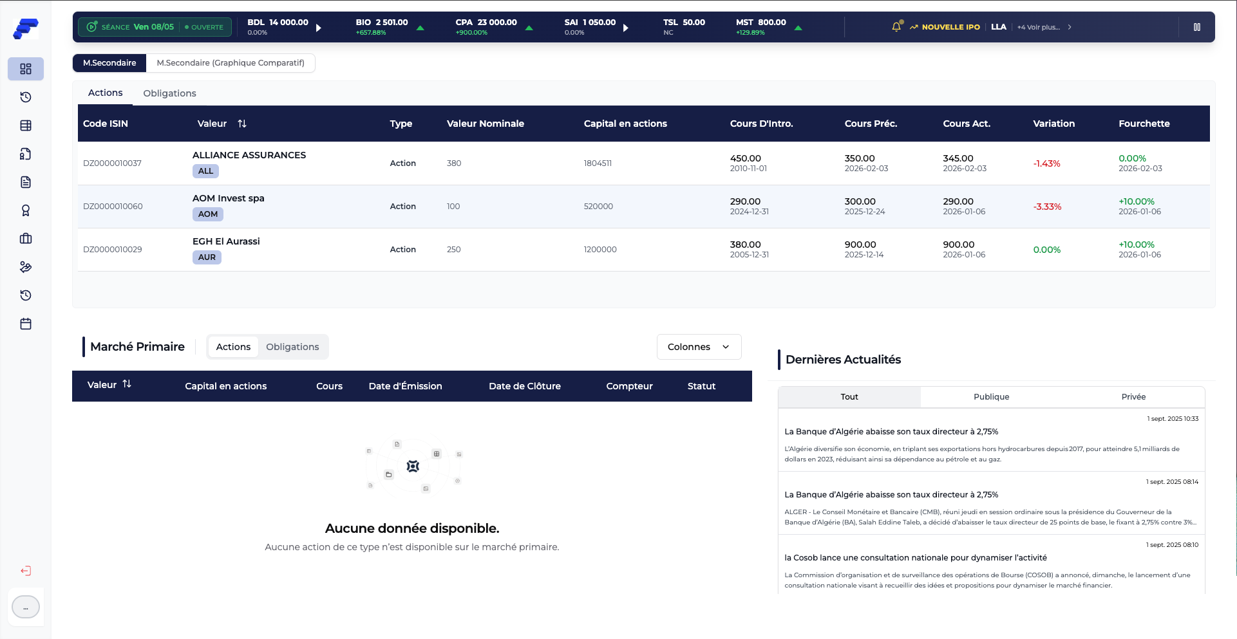Click the NOUVELLE IPO label

click(950, 27)
